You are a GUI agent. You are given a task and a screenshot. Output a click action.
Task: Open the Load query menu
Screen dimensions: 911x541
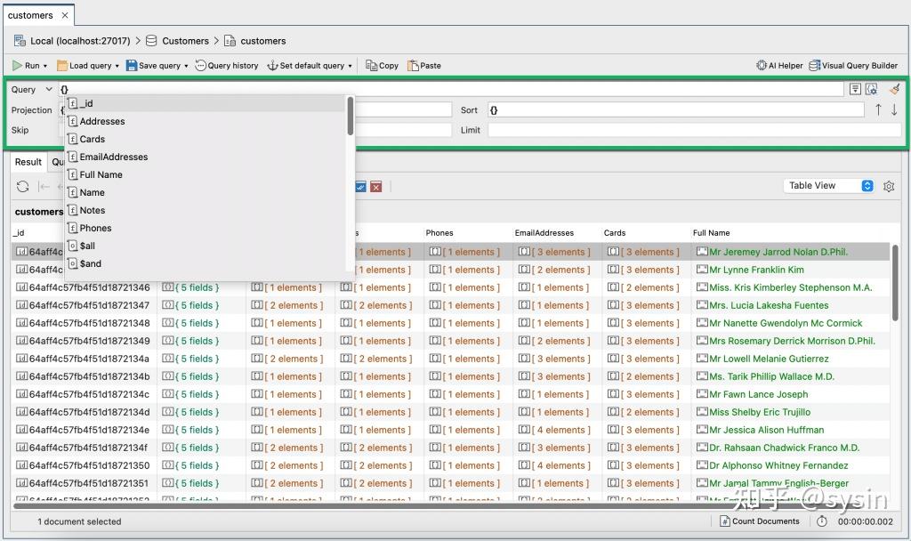coord(88,66)
